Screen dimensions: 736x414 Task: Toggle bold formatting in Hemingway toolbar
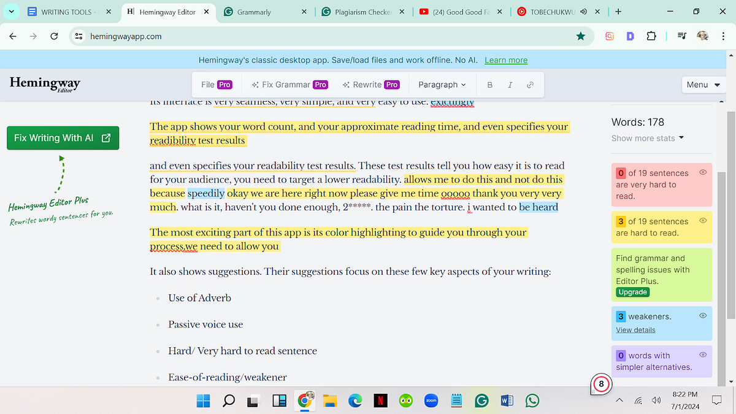[x=489, y=85]
